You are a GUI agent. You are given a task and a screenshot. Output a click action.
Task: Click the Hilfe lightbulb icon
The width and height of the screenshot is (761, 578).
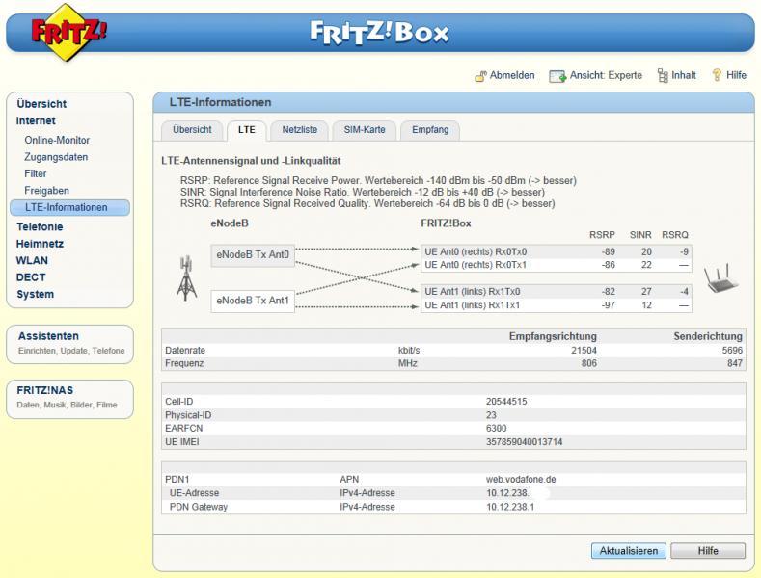click(x=717, y=75)
